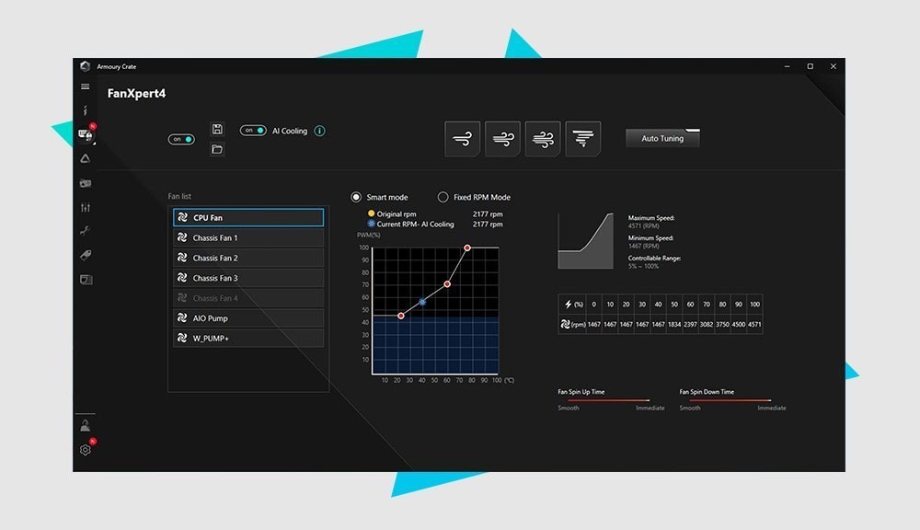Select the Turbo fan preset icon
Screen dimensions: 920x530
[x=543, y=139]
